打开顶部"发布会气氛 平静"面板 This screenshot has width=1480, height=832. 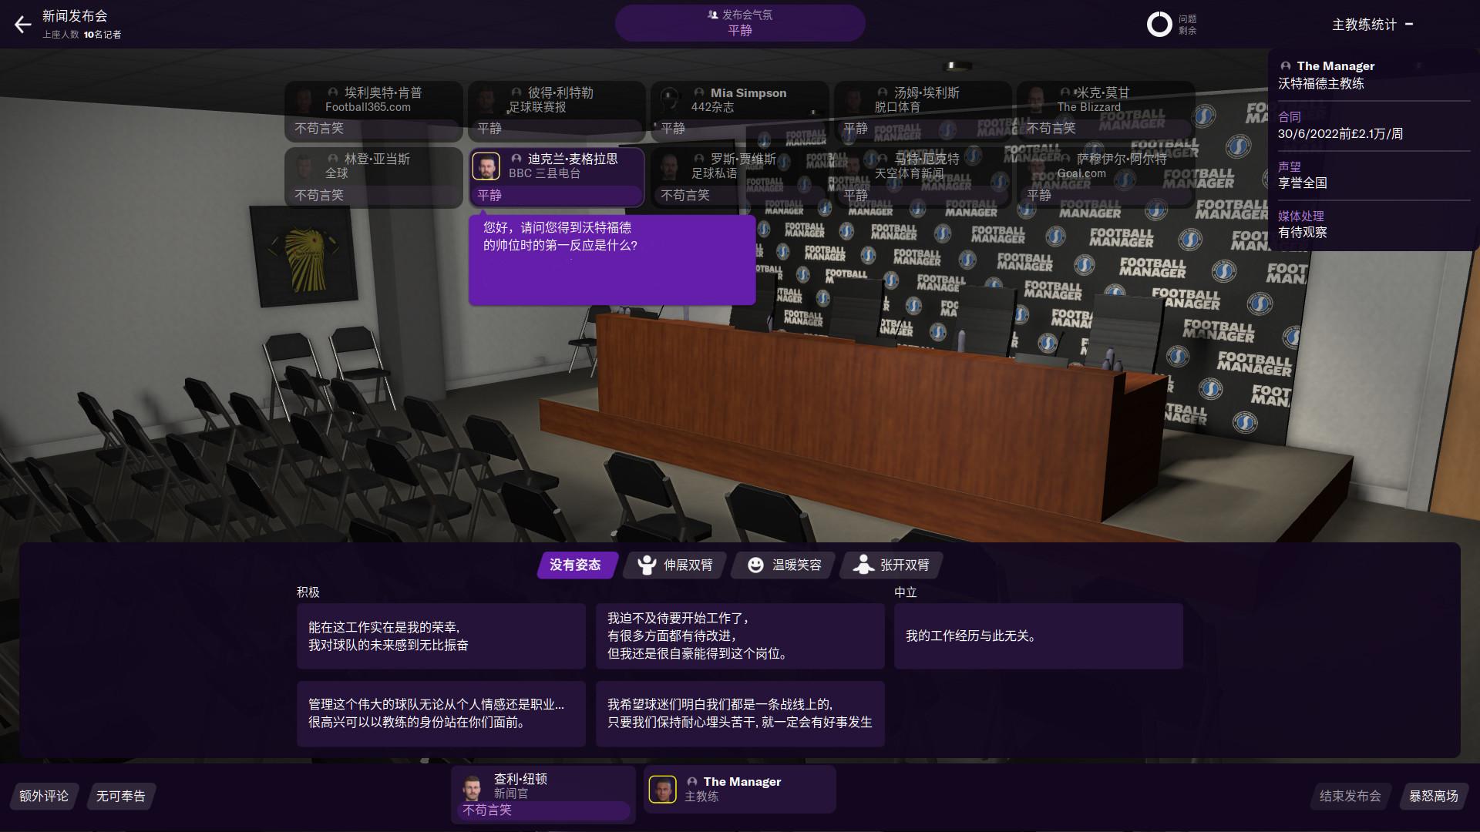tap(739, 23)
